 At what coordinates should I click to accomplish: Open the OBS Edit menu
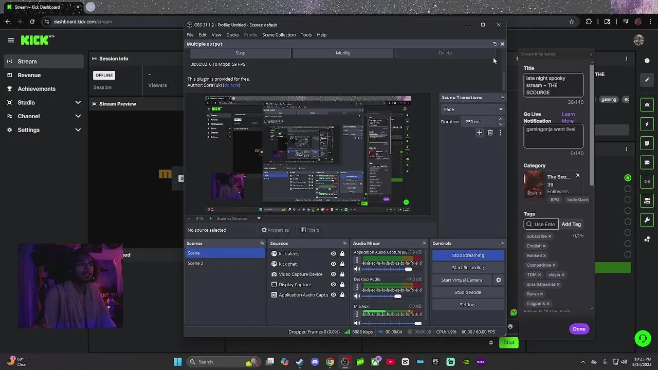point(203,35)
